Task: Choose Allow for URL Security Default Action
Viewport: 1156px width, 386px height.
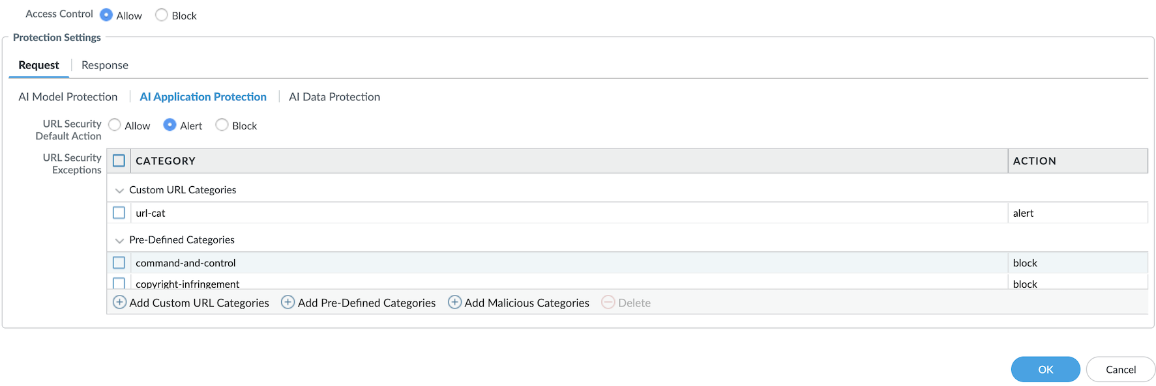Action: pyautogui.click(x=115, y=125)
